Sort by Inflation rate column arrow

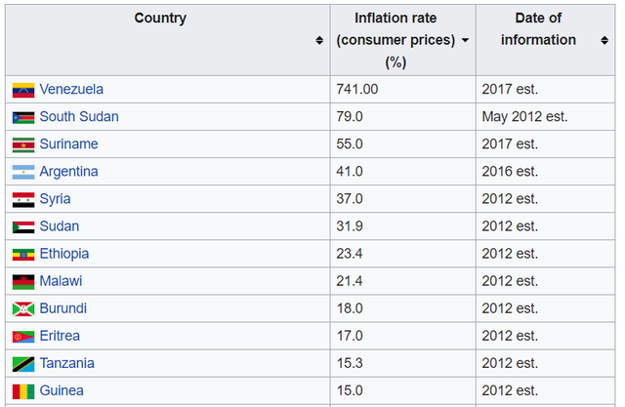[464, 40]
